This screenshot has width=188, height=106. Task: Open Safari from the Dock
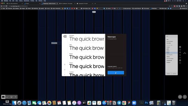tap(24, 103)
